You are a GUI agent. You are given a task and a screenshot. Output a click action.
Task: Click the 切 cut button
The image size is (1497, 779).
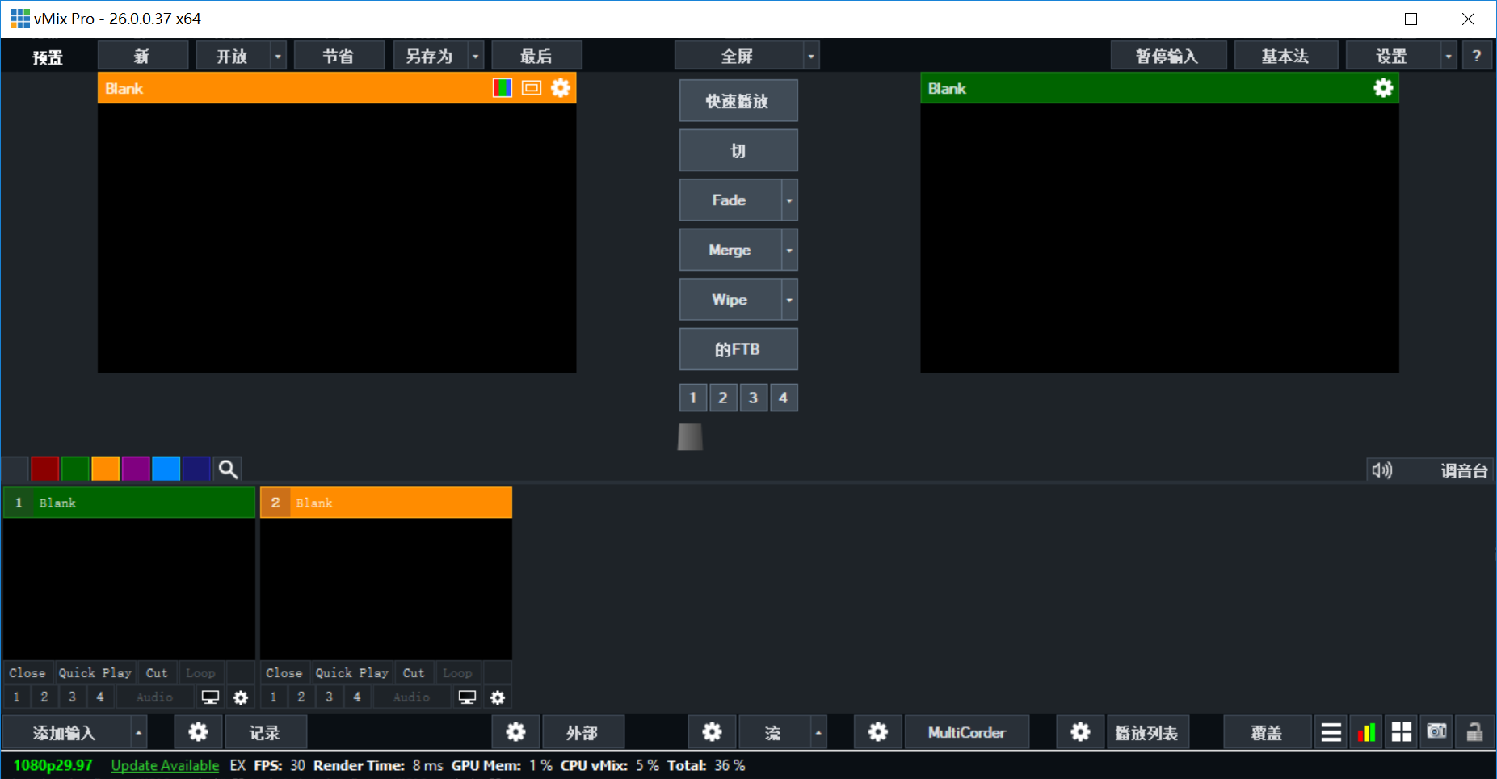tap(738, 151)
